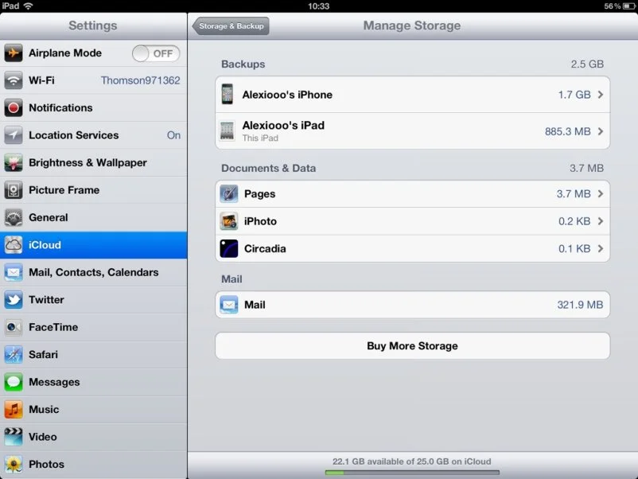Tap the Documents & Data header
This screenshot has width=638, height=479.
click(x=269, y=168)
